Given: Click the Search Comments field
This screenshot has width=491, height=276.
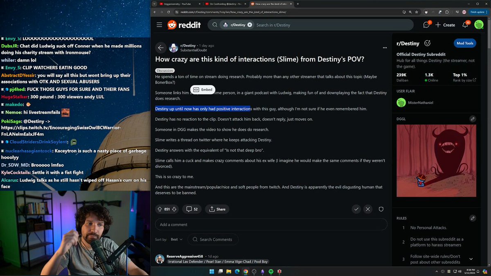Looking at the screenshot, I should click(x=213, y=239).
